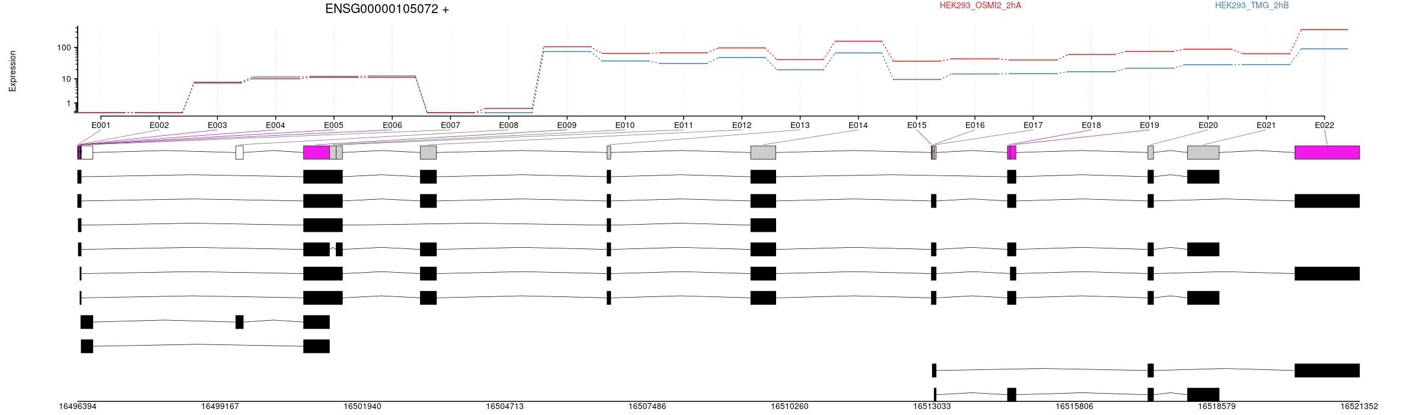
Task: Click genomic coordinate 16513033
Action: tap(932, 406)
